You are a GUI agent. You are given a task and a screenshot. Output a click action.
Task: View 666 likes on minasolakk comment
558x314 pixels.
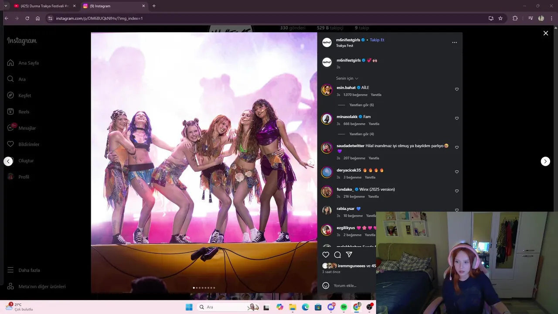tap(354, 124)
